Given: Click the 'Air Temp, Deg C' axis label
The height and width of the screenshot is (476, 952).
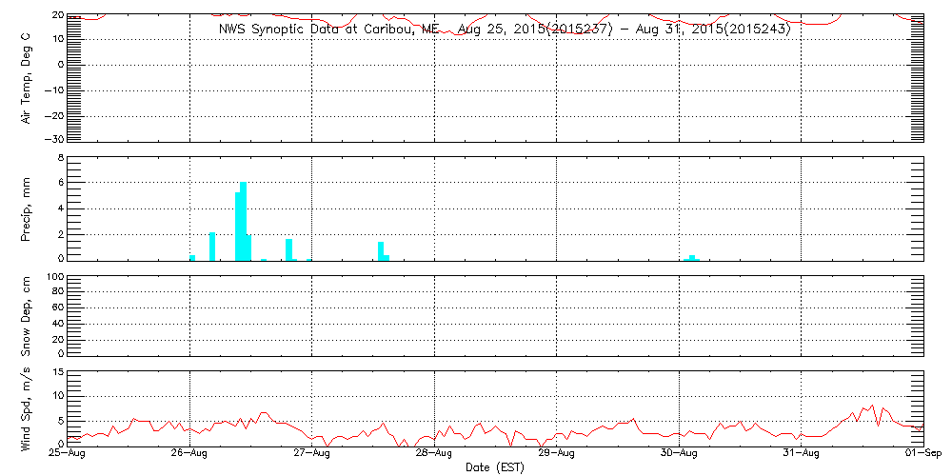Looking at the screenshot, I should [27, 76].
